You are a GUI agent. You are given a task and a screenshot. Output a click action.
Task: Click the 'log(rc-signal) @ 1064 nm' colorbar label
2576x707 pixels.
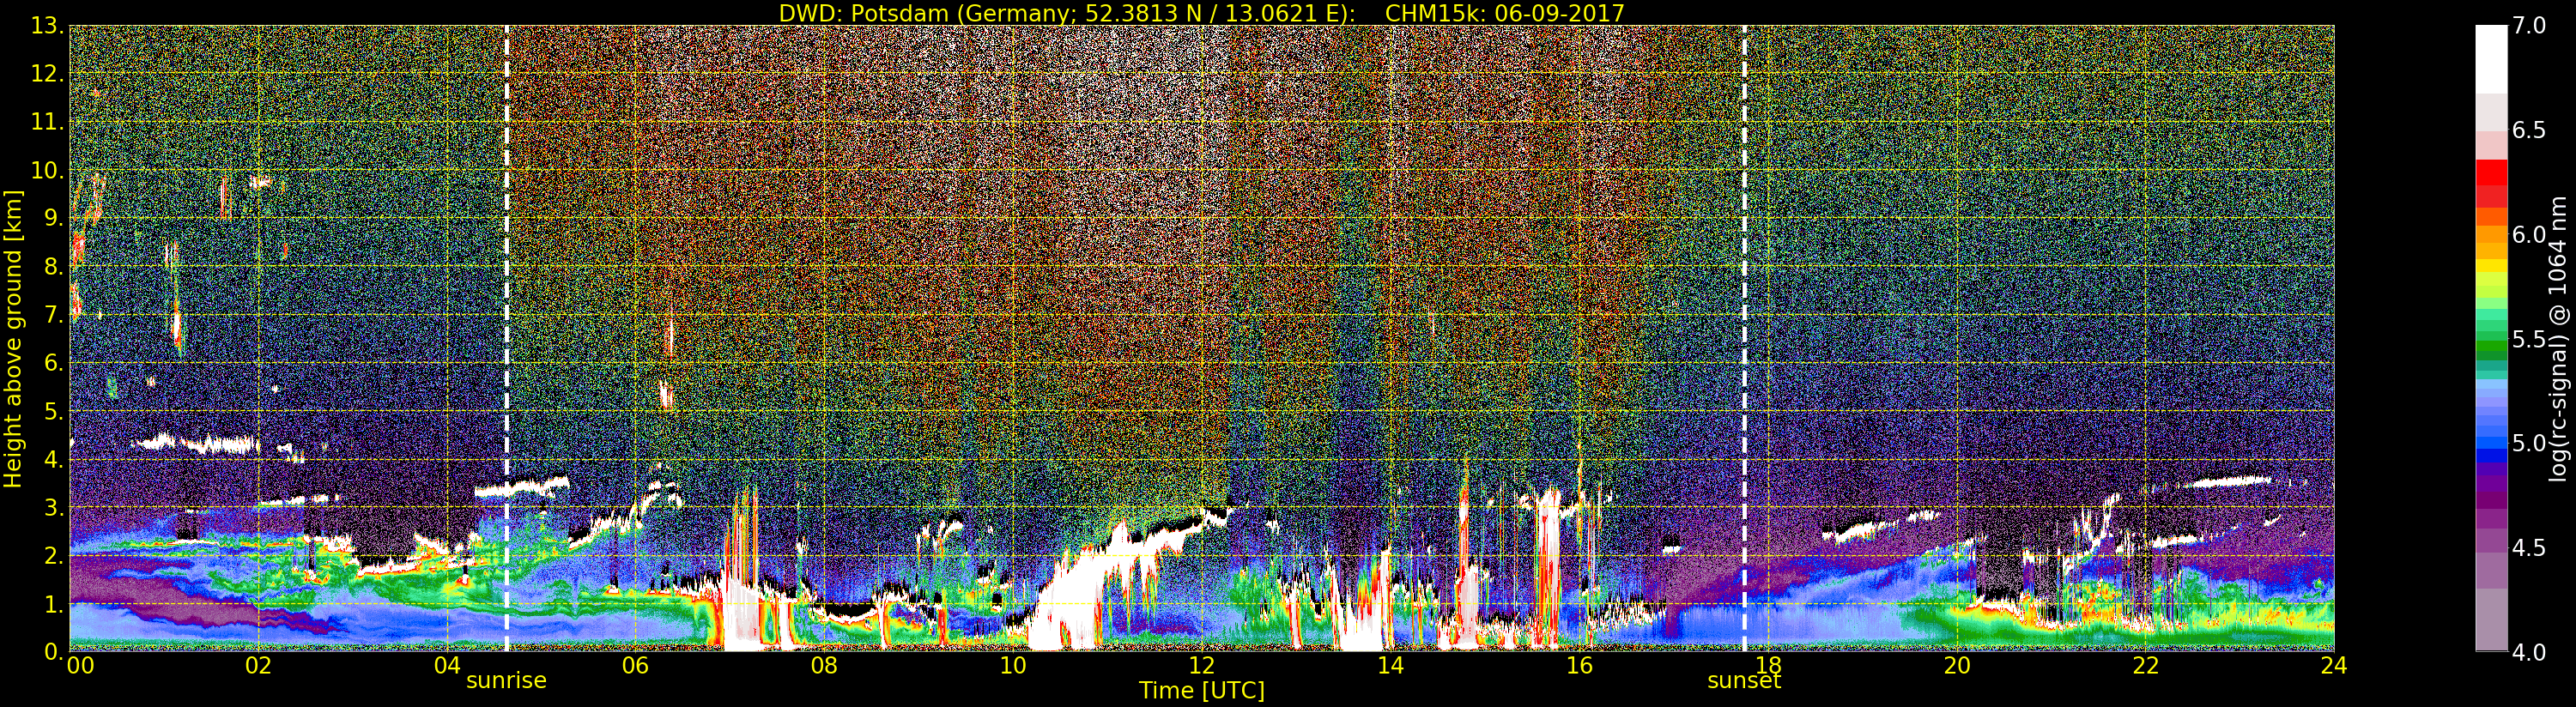(2560, 339)
